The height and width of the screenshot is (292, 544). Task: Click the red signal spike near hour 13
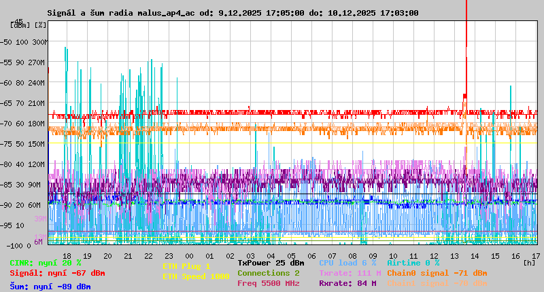click(466, 41)
